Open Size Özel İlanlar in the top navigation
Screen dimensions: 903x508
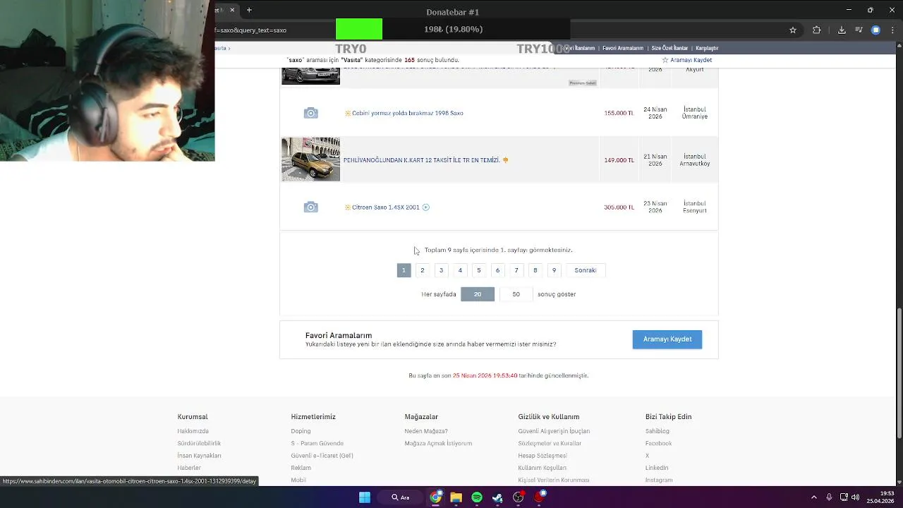coord(669,48)
